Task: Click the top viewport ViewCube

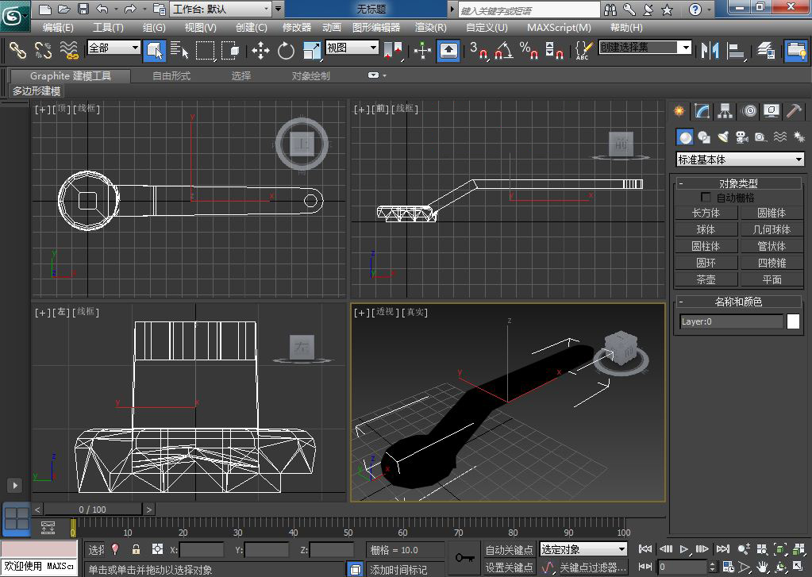Action: click(x=302, y=144)
